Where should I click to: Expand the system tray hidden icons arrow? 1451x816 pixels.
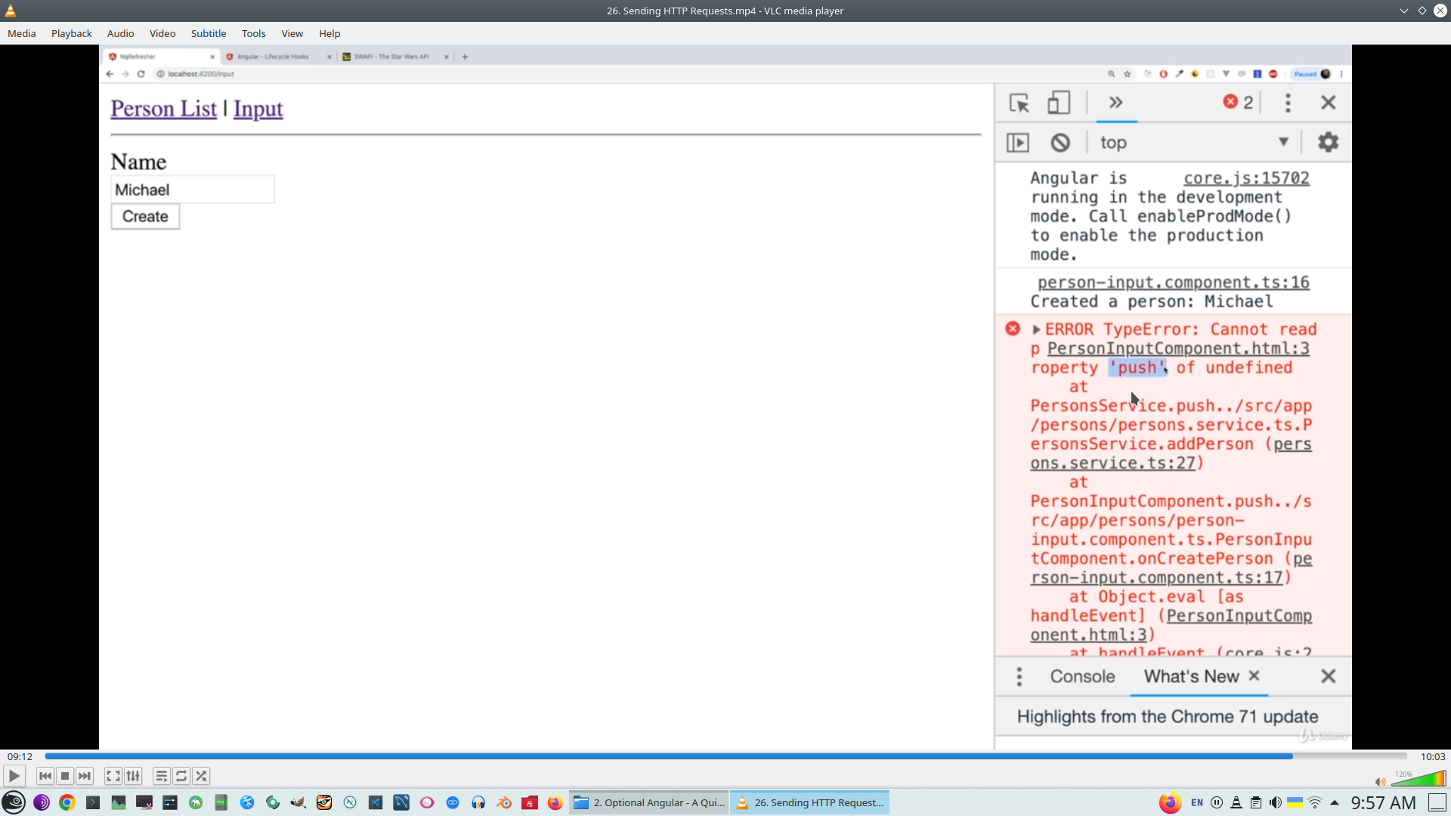[1335, 802]
